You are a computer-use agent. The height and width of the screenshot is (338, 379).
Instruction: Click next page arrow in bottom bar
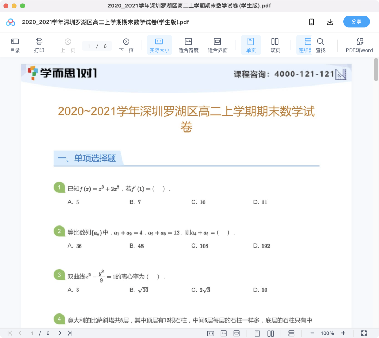click(60, 333)
